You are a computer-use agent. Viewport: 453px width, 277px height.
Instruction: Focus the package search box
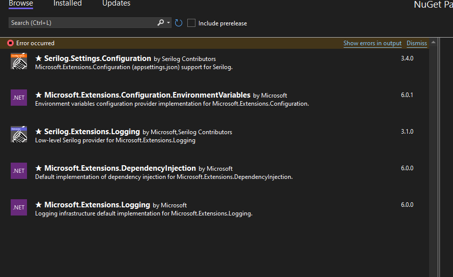click(x=81, y=23)
